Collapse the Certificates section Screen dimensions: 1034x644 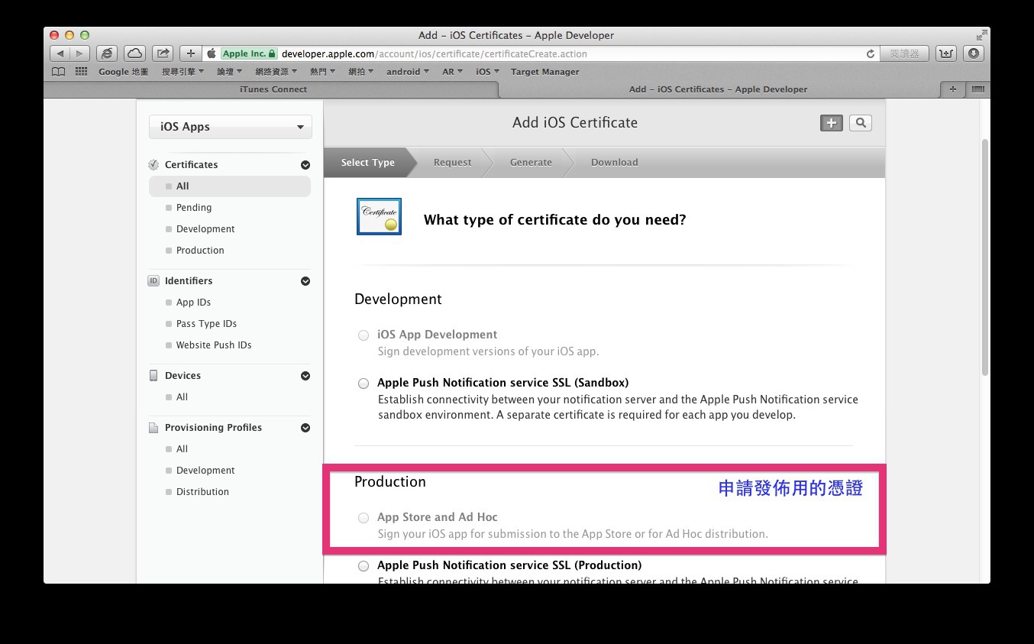point(305,165)
